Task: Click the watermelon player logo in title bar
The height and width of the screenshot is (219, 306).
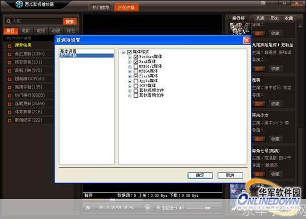Action: [19, 4]
